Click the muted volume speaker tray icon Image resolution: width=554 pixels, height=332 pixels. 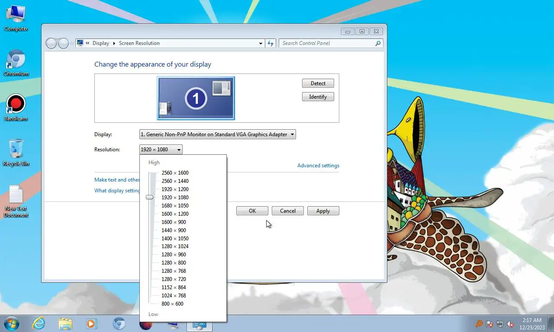(510, 324)
